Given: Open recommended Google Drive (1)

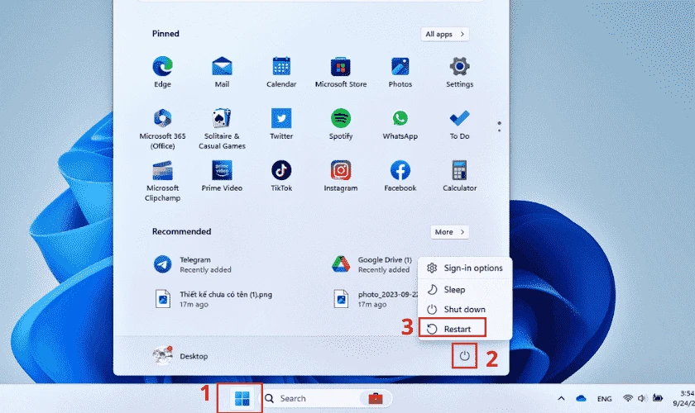Looking at the screenshot, I should (x=373, y=264).
